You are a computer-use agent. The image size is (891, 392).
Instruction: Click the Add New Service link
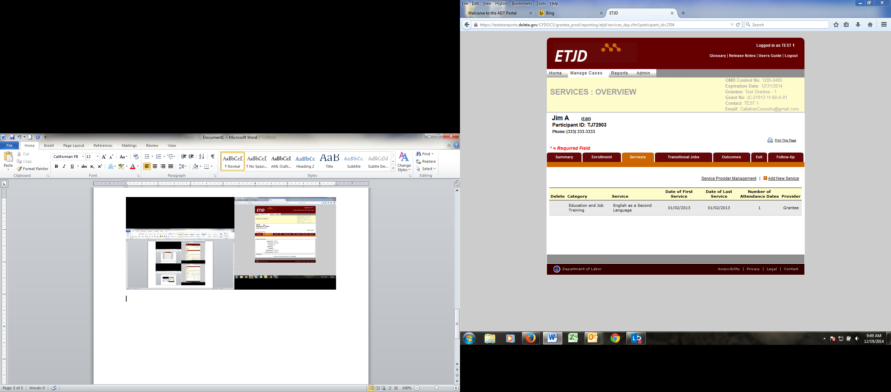click(783, 178)
